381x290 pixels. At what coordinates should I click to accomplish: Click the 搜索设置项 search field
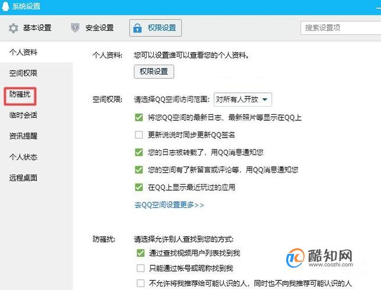[x=341, y=28]
